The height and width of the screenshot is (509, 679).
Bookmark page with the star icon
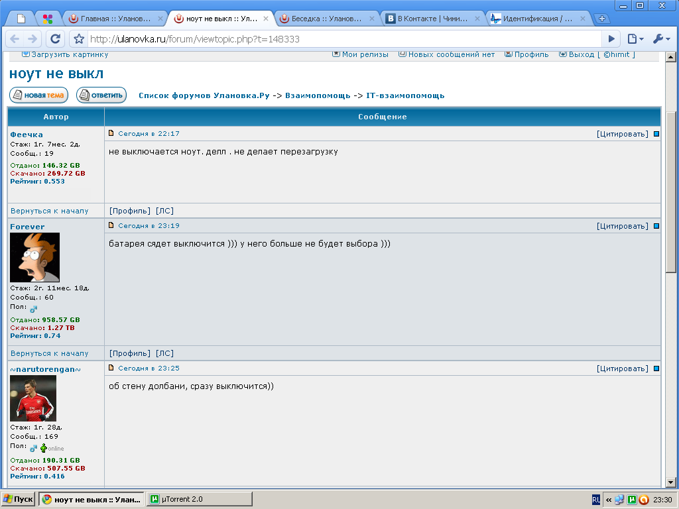point(79,39)
